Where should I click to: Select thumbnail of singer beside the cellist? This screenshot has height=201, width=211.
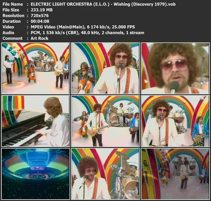[105, 68]
